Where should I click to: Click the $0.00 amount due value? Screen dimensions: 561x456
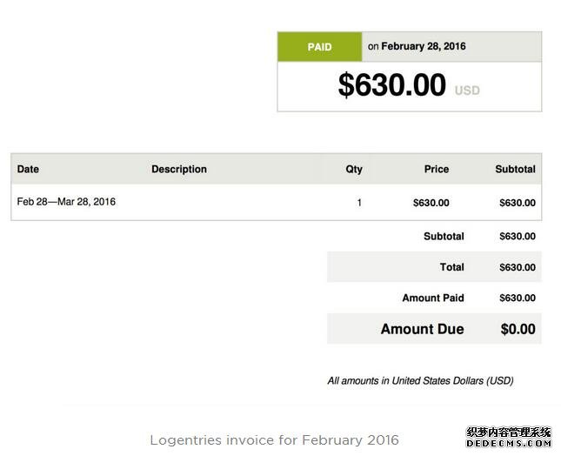tap(518, 329)
